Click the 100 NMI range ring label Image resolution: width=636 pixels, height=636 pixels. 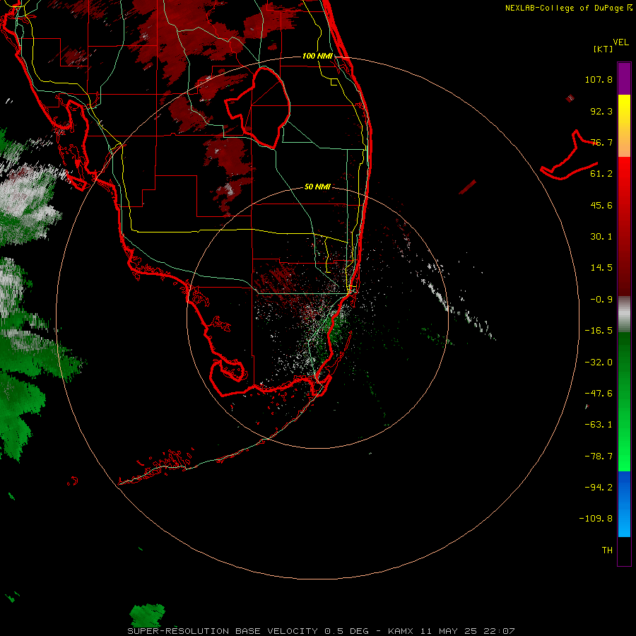coord(317,56)
